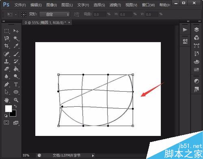Open the Color palette panel icon
This screenshot has height=159, width=203.
coord(197,62)
